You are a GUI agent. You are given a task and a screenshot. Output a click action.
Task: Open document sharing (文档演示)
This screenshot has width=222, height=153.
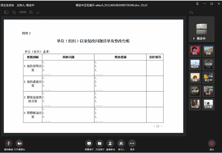[100, 143]
